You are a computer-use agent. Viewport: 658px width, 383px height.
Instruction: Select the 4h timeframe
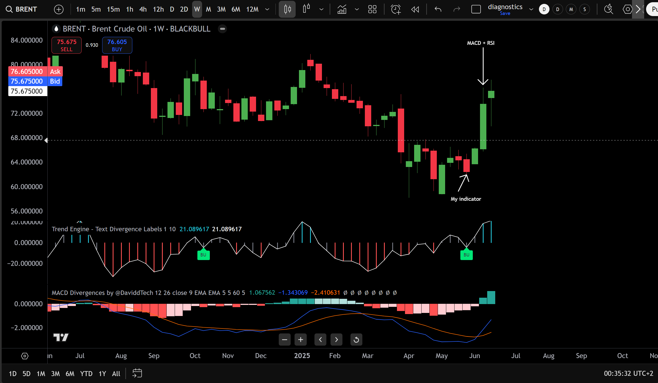tap(143, 9)
